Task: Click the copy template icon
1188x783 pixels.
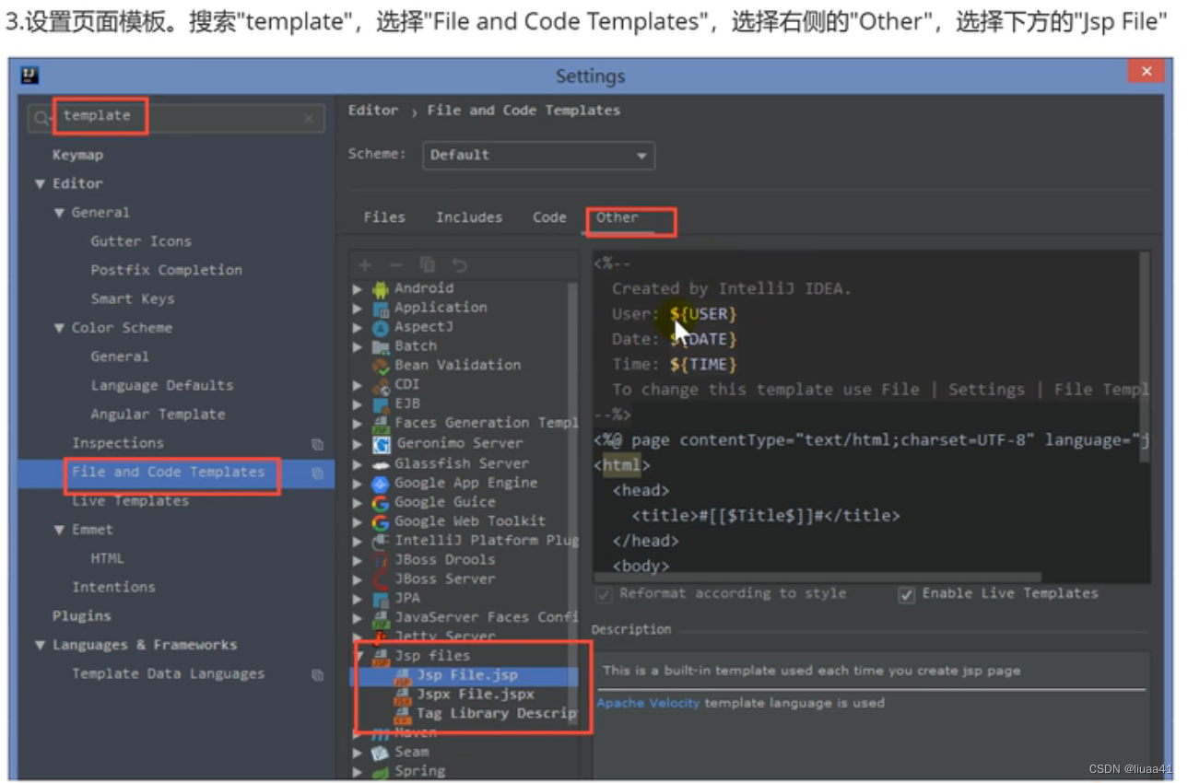Action: [x=427, y=265]
